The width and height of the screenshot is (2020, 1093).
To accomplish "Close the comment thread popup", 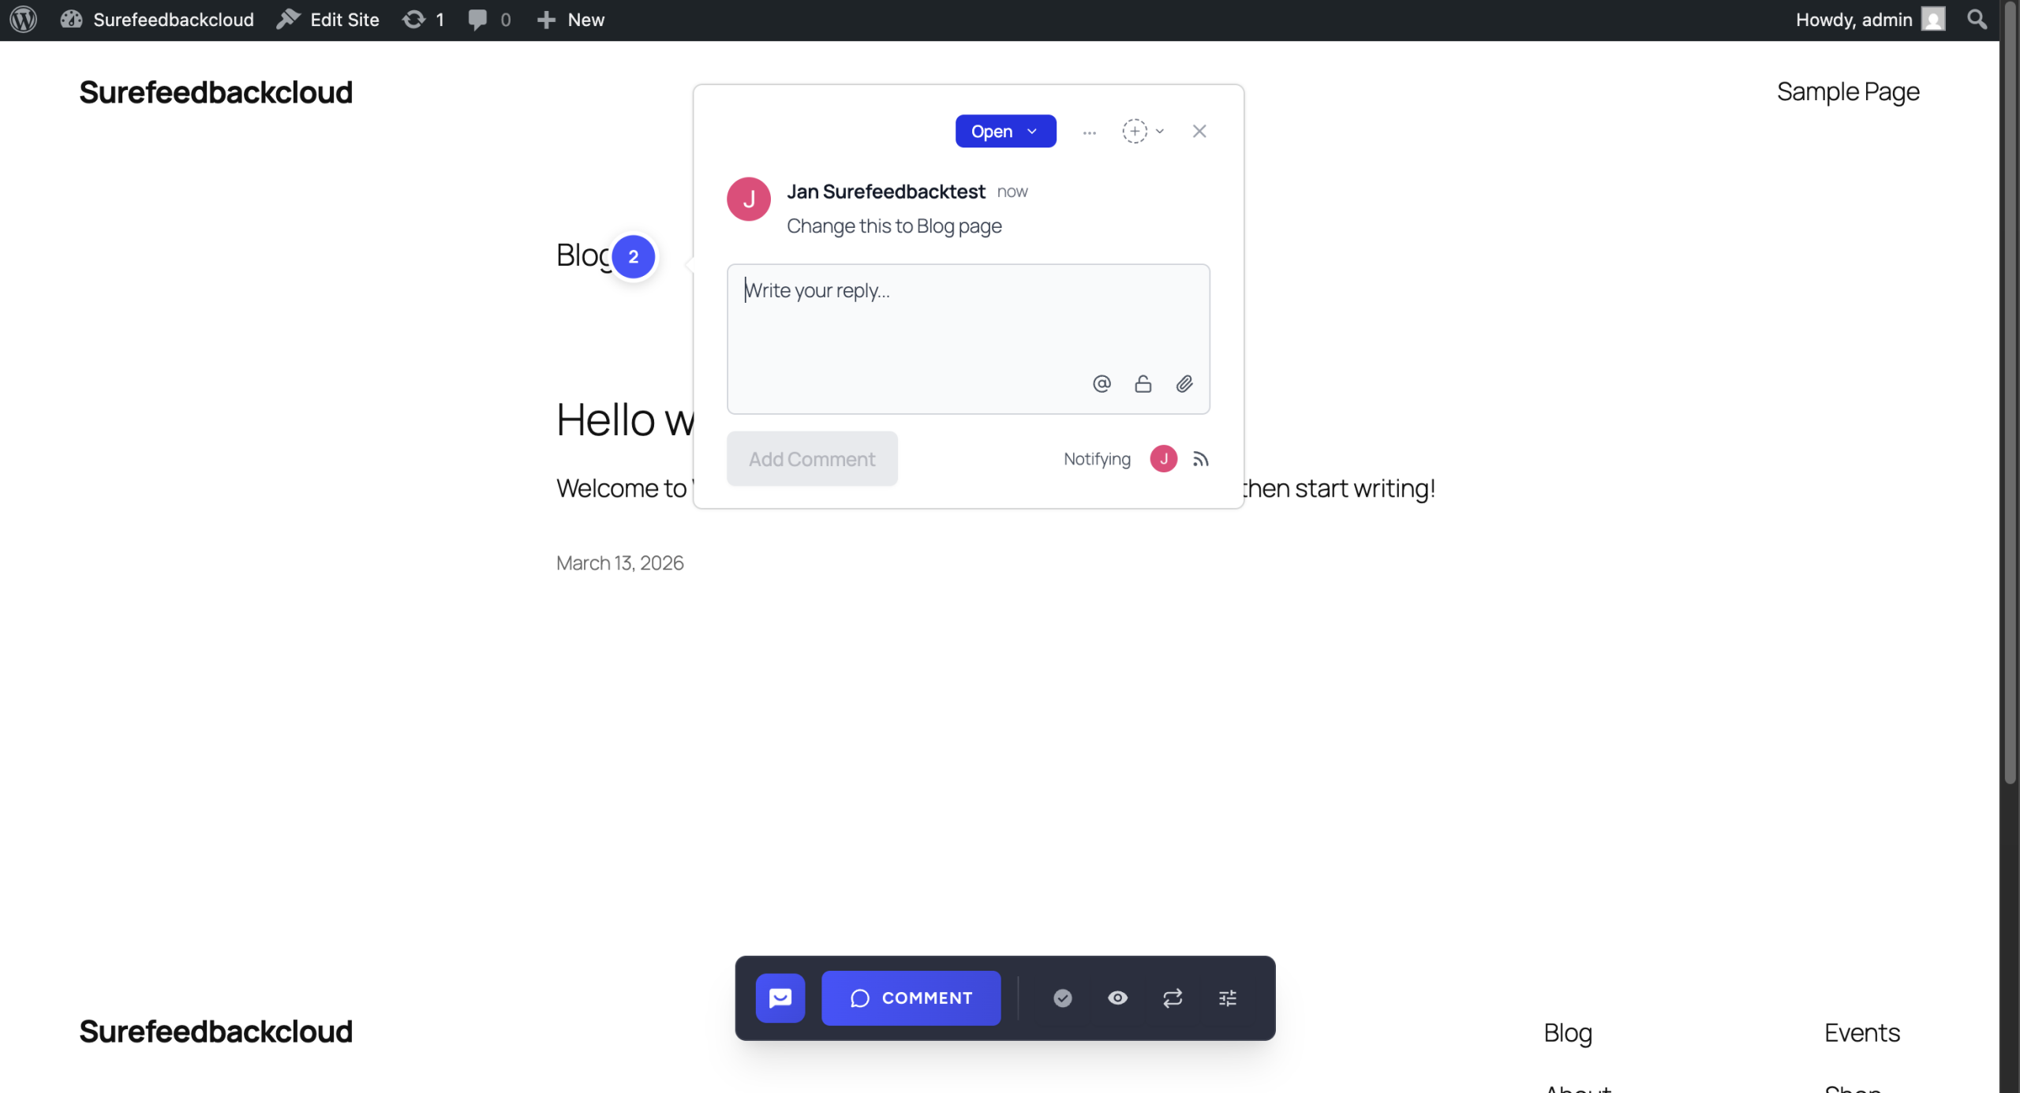I will point(1199,131).
